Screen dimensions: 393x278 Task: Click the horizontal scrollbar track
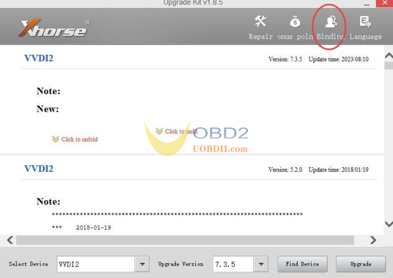185,240
